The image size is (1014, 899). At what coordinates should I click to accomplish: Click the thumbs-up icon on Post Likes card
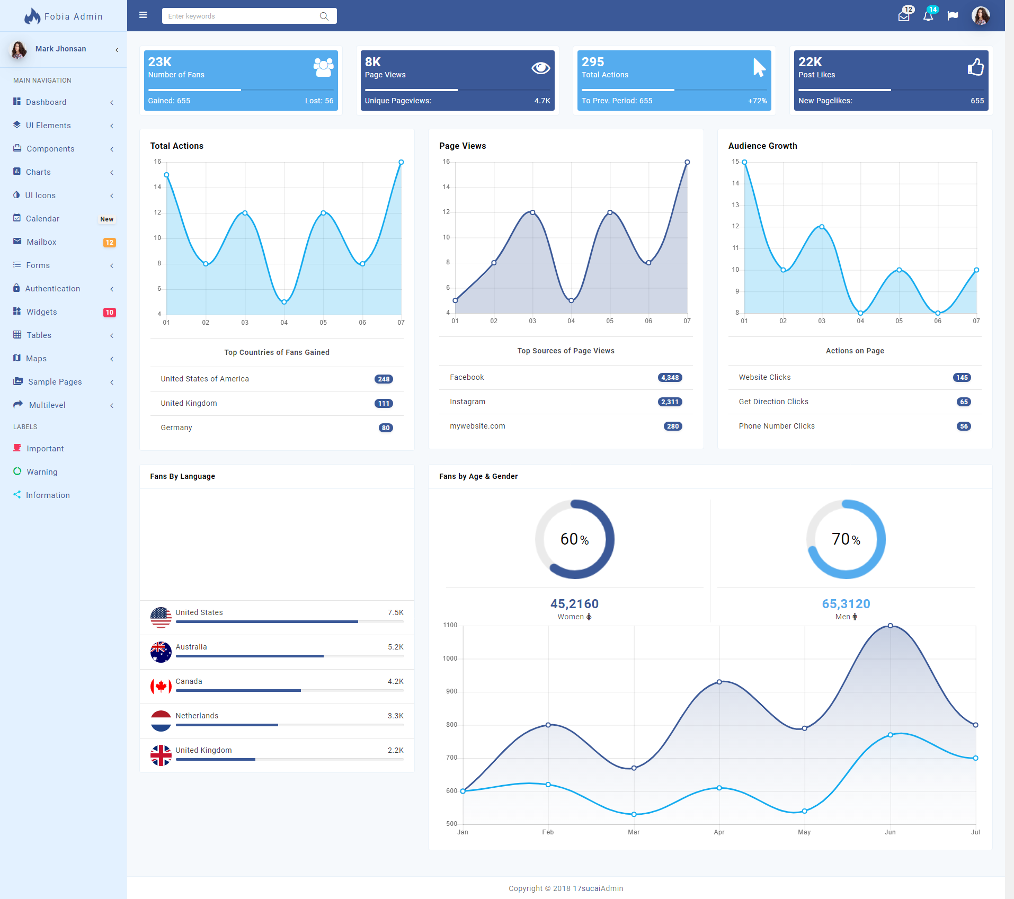975,67
